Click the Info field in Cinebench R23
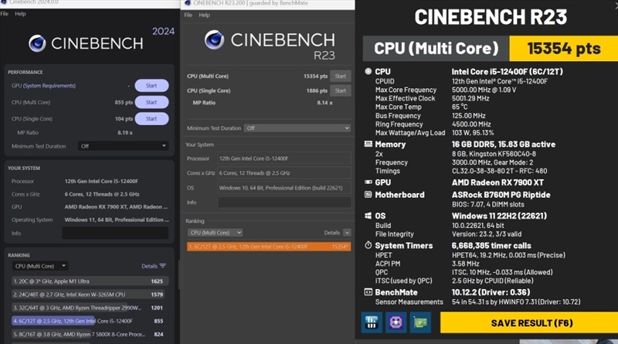The height and width of the screenshot is (344, 618). coord(281,203)
